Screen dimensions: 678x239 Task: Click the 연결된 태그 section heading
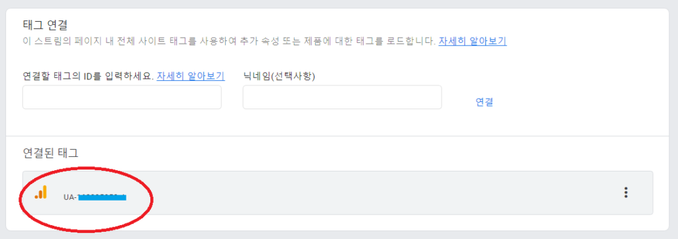pyautogui.click(x=50, y=152)
